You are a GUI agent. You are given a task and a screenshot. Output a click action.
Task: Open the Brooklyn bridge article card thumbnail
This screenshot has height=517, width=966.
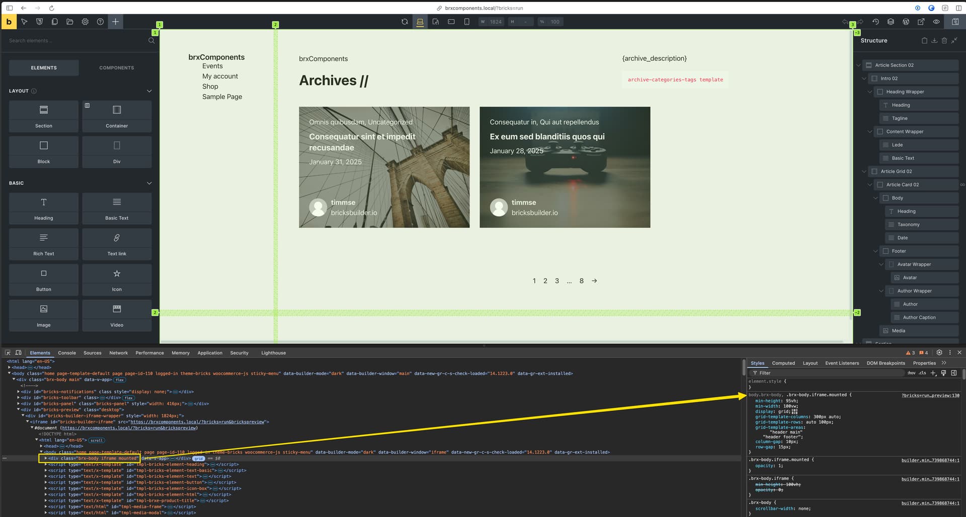coord(384,167)
